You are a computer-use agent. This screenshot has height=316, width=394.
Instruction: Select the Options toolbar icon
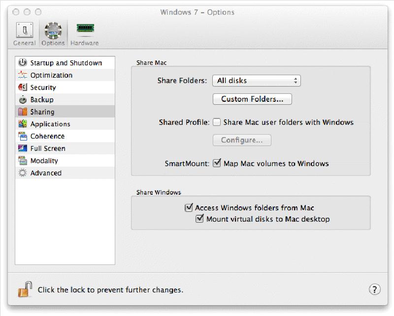click(53, 30)
